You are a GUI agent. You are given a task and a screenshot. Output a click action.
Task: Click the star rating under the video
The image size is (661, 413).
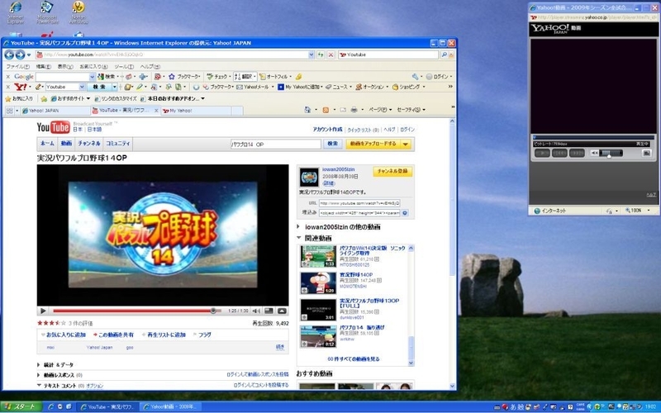click(51, 323)
